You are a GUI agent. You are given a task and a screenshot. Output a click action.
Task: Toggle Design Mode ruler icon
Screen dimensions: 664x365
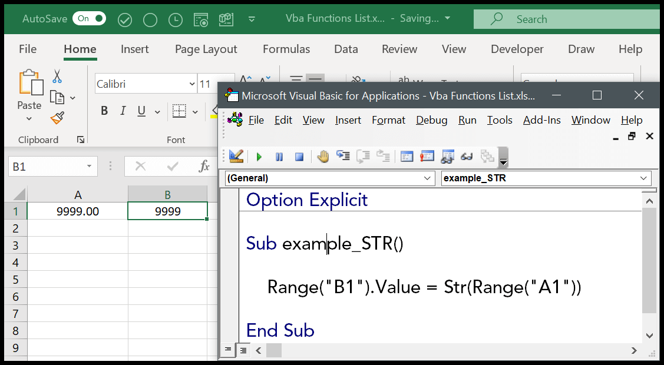pyautogui.click(x=236, y=157)
